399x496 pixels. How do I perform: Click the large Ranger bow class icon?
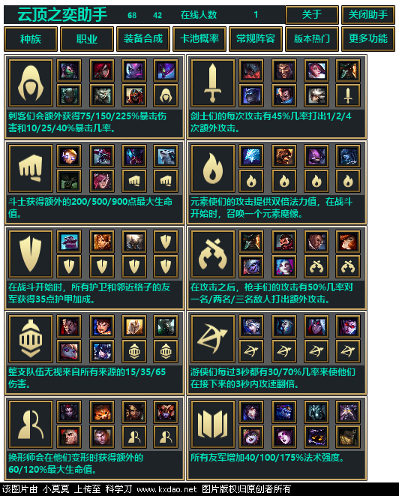[213, 338]
